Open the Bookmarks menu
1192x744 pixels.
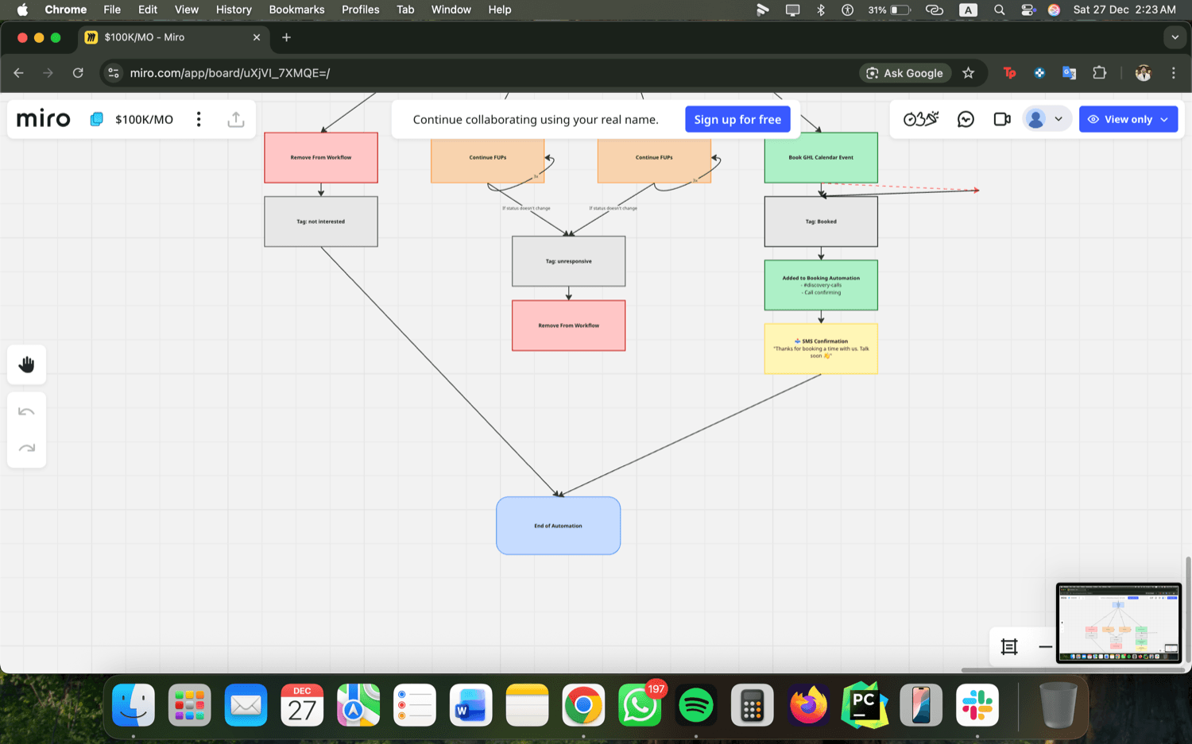(x=296, y=10)
